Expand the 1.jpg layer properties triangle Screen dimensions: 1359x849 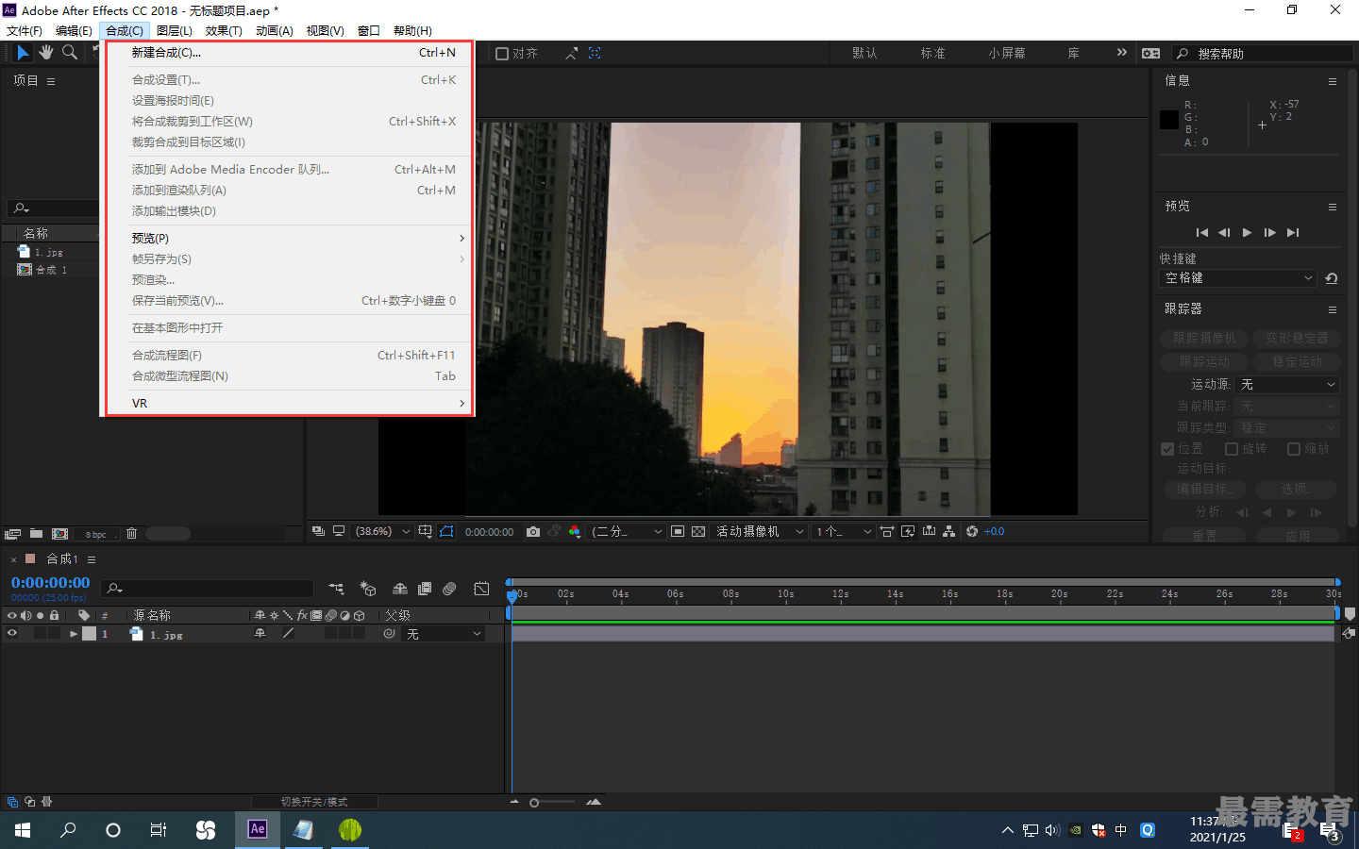pyautogui.click(x=74, y=634)
